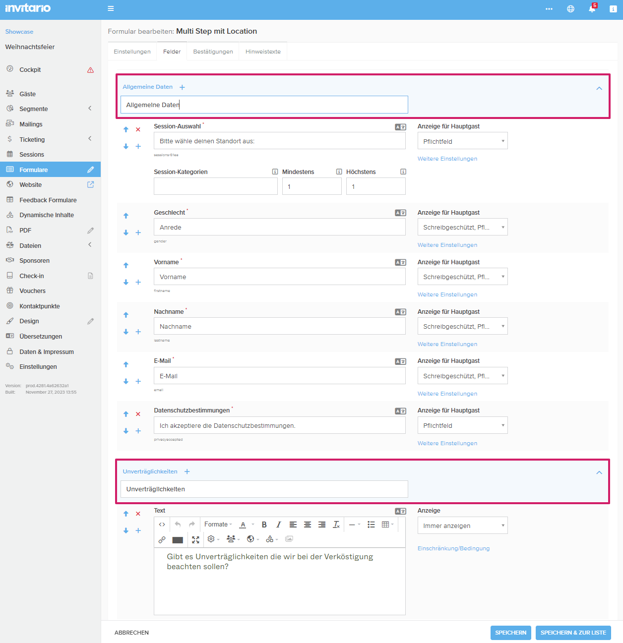Viewport: 623px width, 643px height.
Task: Click the translation icon for Vorname field
Action: [400, 262]
